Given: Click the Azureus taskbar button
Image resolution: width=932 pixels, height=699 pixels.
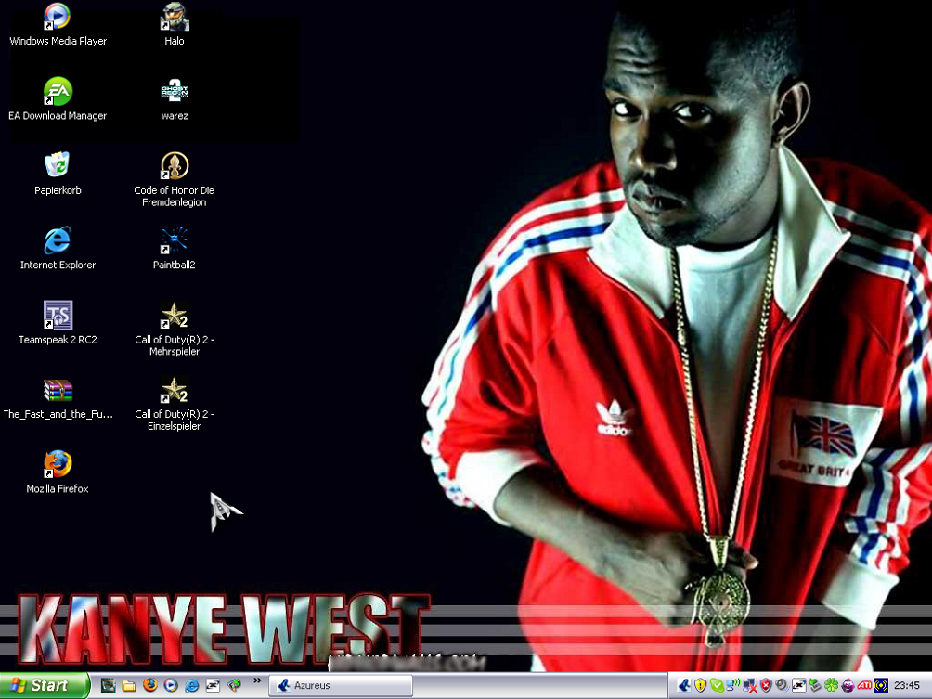Looking at the screenshot, I should click(x=341, y=685).
